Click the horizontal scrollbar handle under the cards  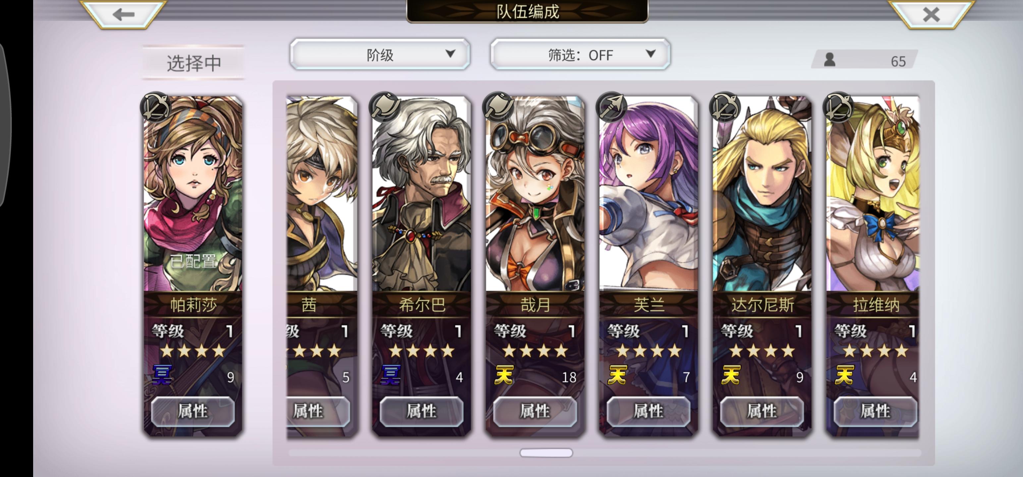[546, 453]
